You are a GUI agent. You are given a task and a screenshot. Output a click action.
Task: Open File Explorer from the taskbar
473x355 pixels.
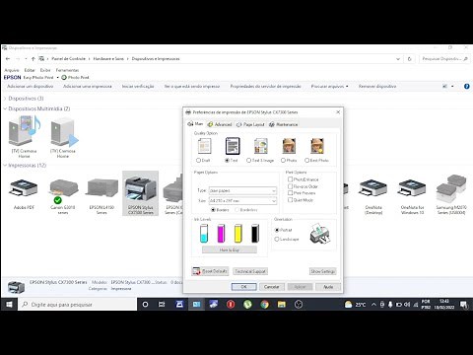click(282, 305)
